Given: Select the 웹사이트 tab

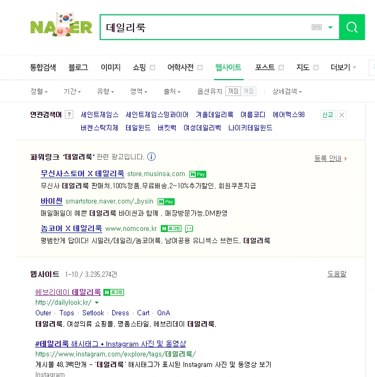Looking at the screenshot, I should pyautogui.click(x=228, y=67).
